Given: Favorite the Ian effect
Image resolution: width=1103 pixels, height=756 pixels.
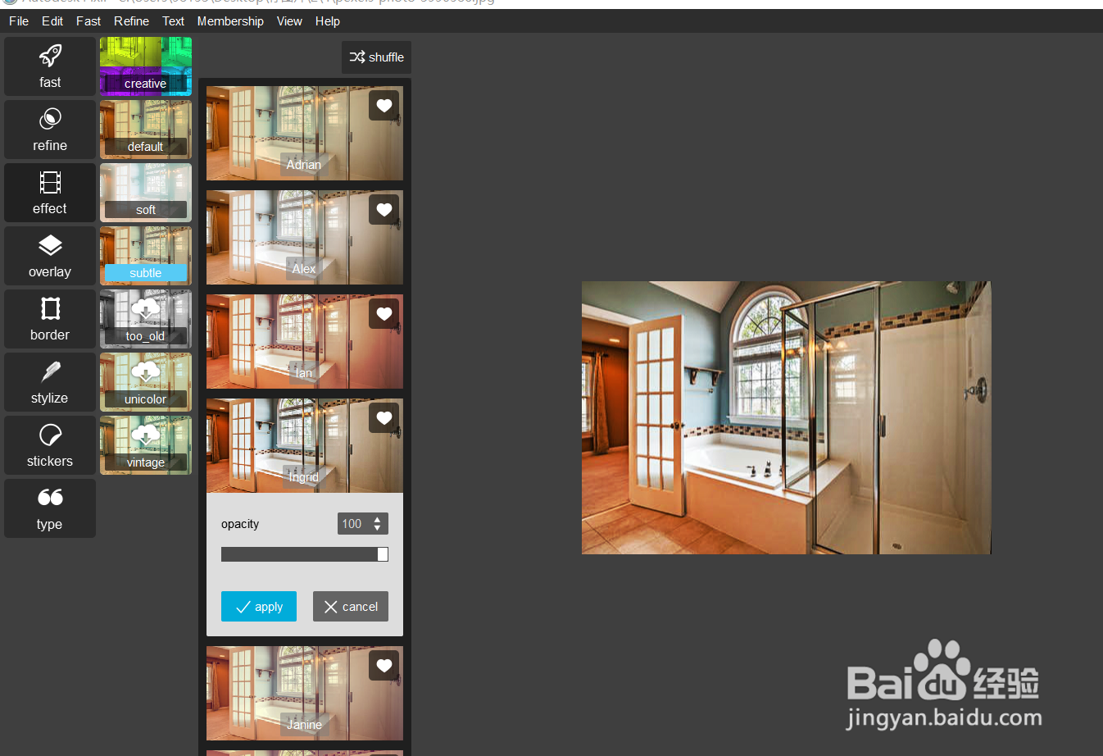Looking at the screenshot, I should [x=384, y=314].
